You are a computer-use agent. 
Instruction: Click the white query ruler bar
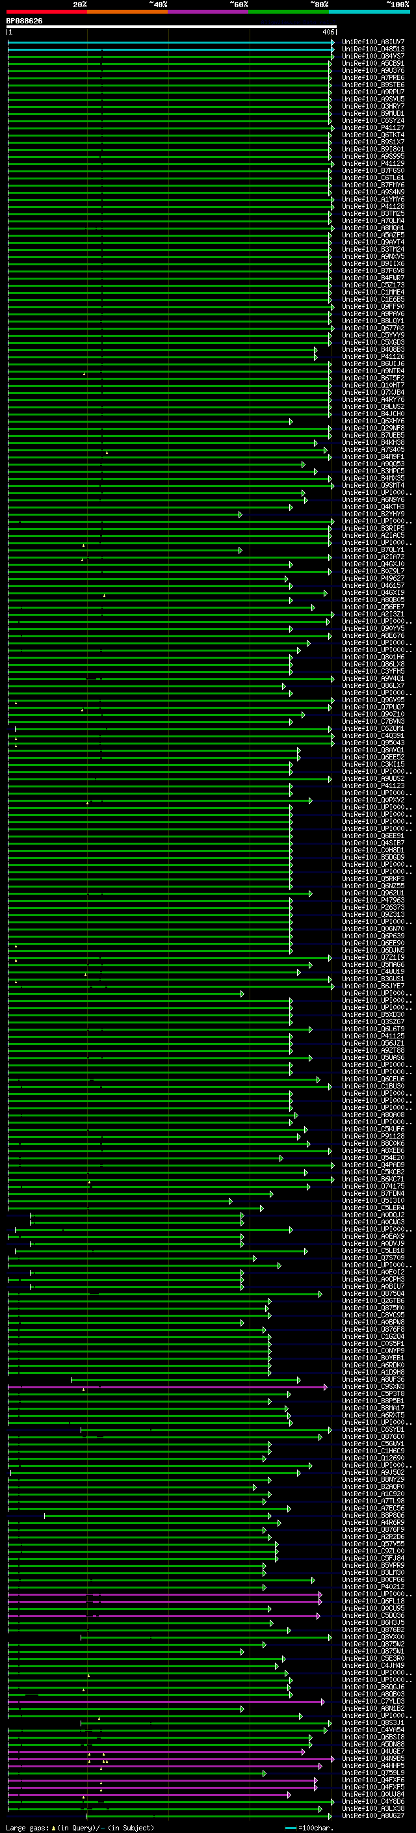(x=172, y=26)
